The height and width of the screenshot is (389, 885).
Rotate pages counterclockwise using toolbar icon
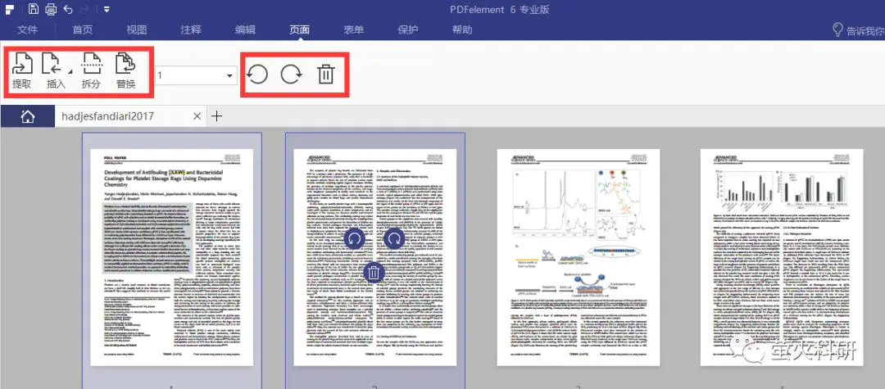coord(257,75)
